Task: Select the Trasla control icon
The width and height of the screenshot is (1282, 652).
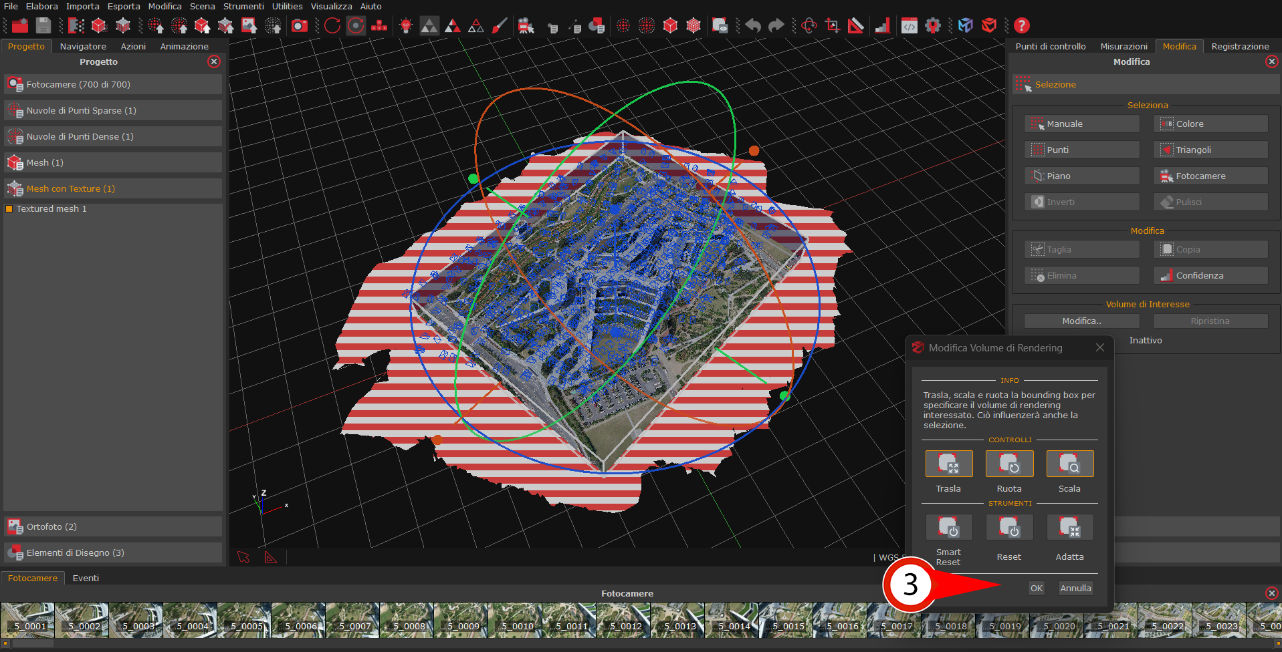Action: (949, 464)
